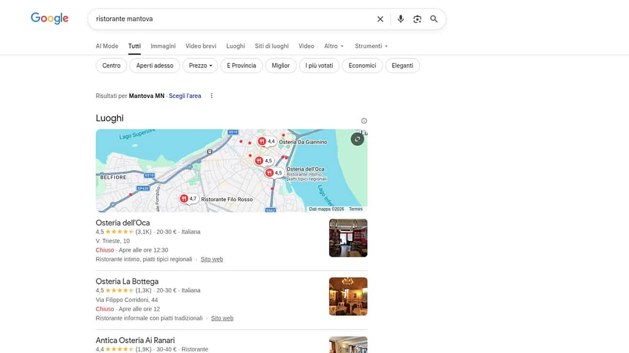Click the Via Filippo Corridoni, 44 address
Image resolution: width=629 pixels, height=353 pixels.
127,300
